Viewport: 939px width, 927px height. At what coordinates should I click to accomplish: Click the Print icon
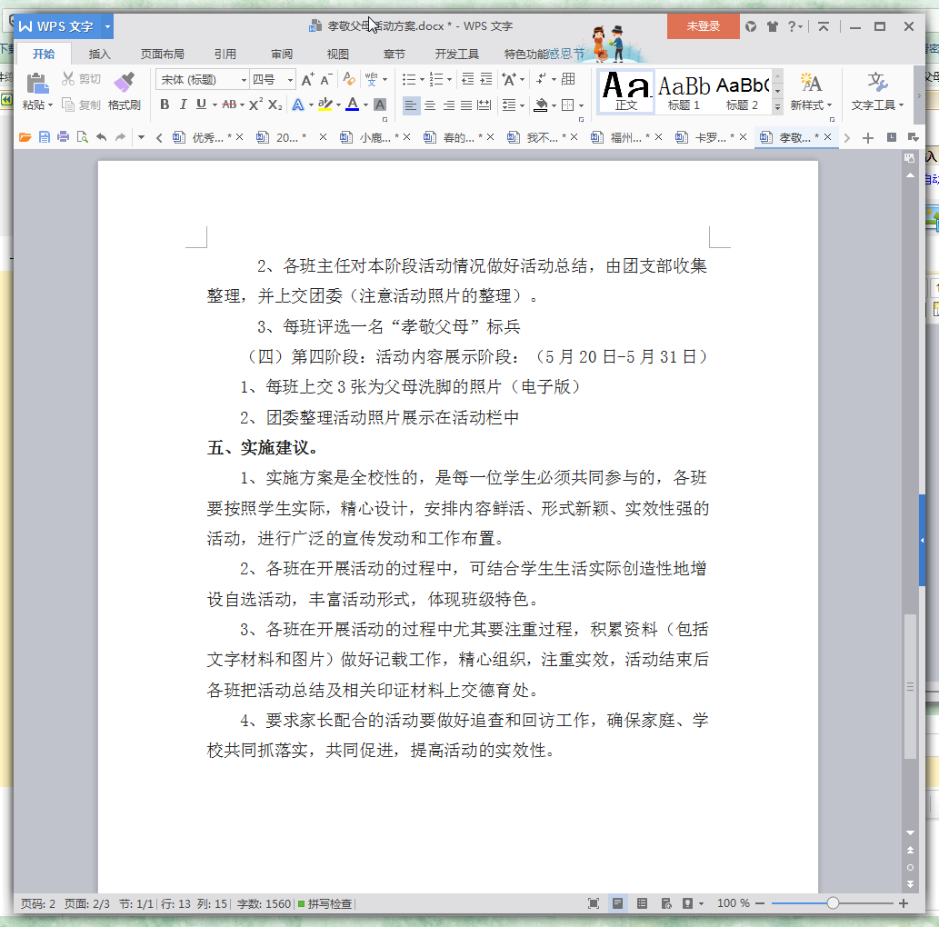[63, 137]
